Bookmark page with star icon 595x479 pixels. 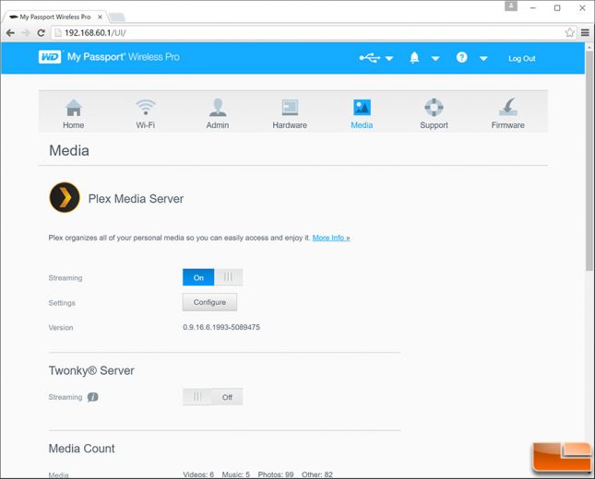pos(569,32)
